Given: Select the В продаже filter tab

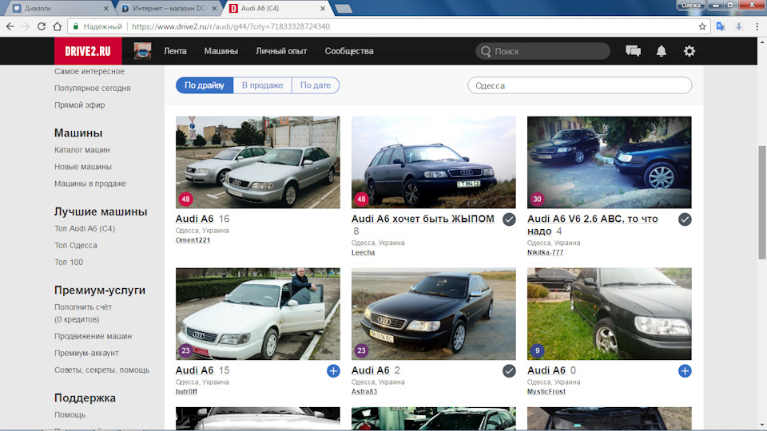Looking at the screenshot, I should click(262, 85).
